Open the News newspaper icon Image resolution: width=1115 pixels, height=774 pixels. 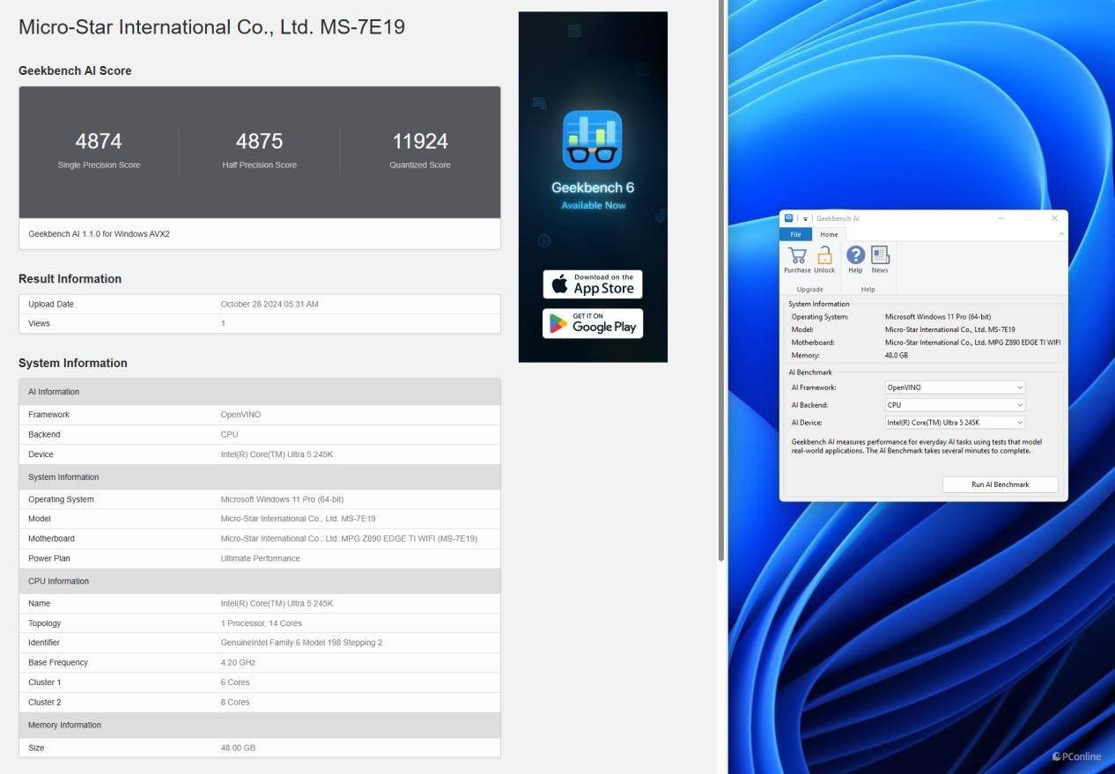[x=880, y=255]
